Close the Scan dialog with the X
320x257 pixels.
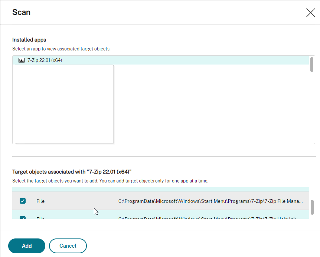tap(311, 13)
